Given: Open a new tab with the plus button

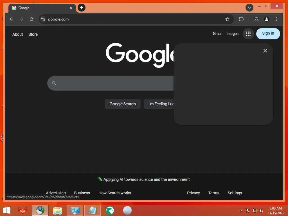Looking at the screenshot, I should point(82,8).
